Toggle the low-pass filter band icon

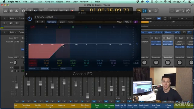[x=127, y=27]
